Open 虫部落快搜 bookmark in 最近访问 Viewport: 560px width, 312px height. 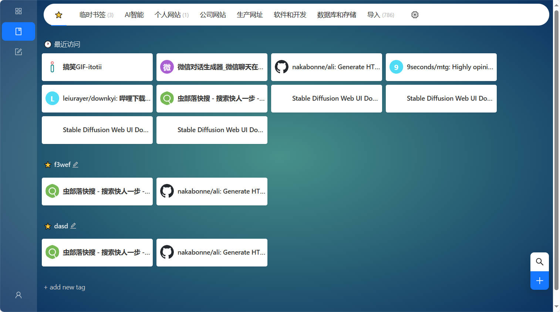tap(212, 98)
